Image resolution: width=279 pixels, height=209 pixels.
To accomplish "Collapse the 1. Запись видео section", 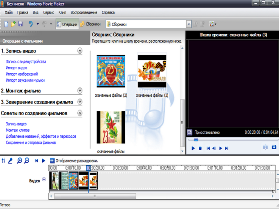I will coord(80,51).
